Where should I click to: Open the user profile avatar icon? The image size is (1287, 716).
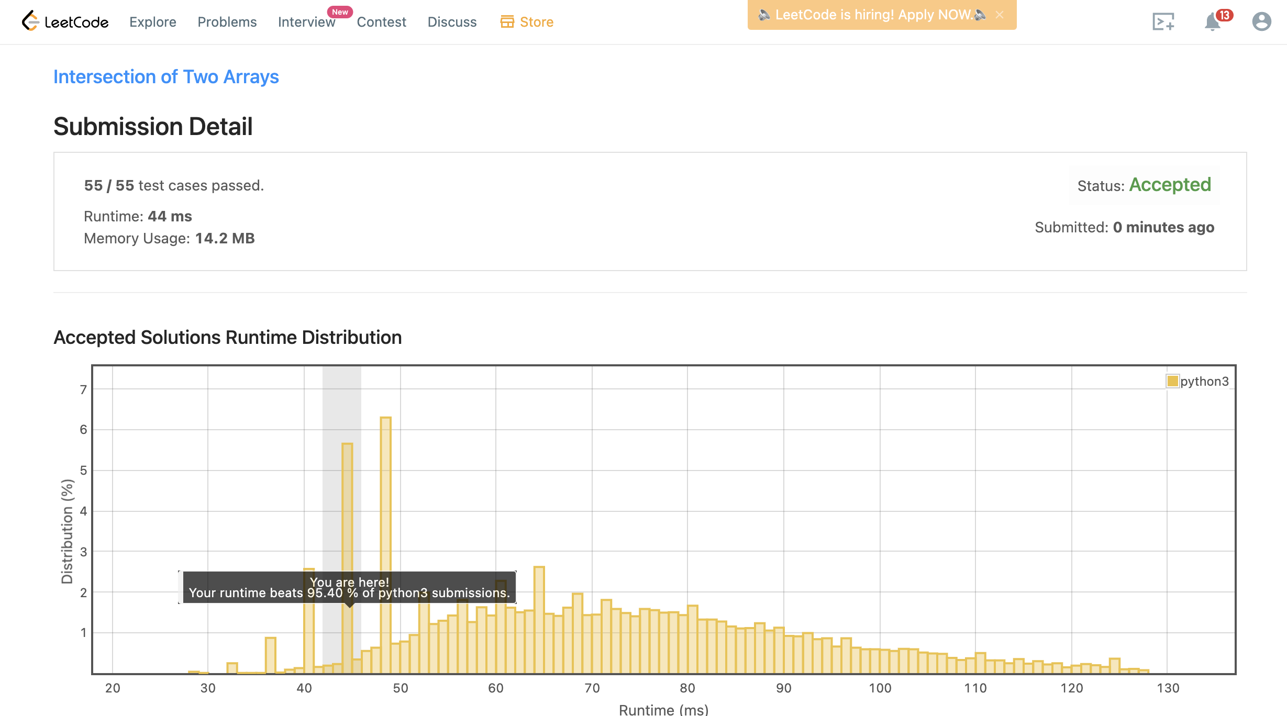tap(1261, 21)
